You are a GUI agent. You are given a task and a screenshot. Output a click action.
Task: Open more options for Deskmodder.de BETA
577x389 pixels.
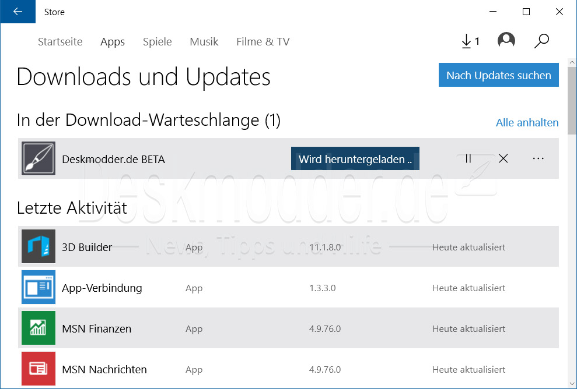point(538,158)
